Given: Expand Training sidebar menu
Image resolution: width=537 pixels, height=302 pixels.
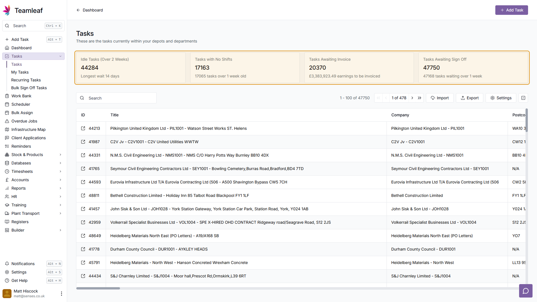Looking at the screenshot, I should [x=33, y=205].
